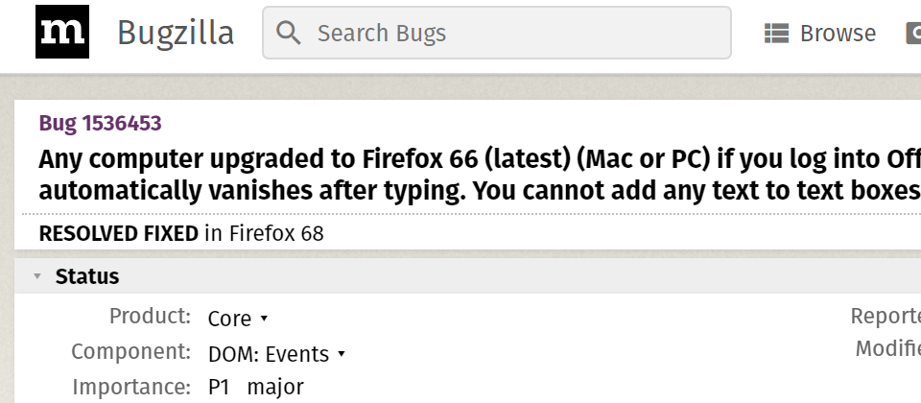Click the black Mozilla "m" logo
The height and width of the screenshot is (403, 921).
[x=62, y=32]
